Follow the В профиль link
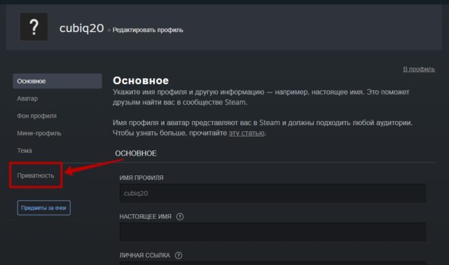Image resolution: width=449 pixels, height=265 pixels. (419, 69)
